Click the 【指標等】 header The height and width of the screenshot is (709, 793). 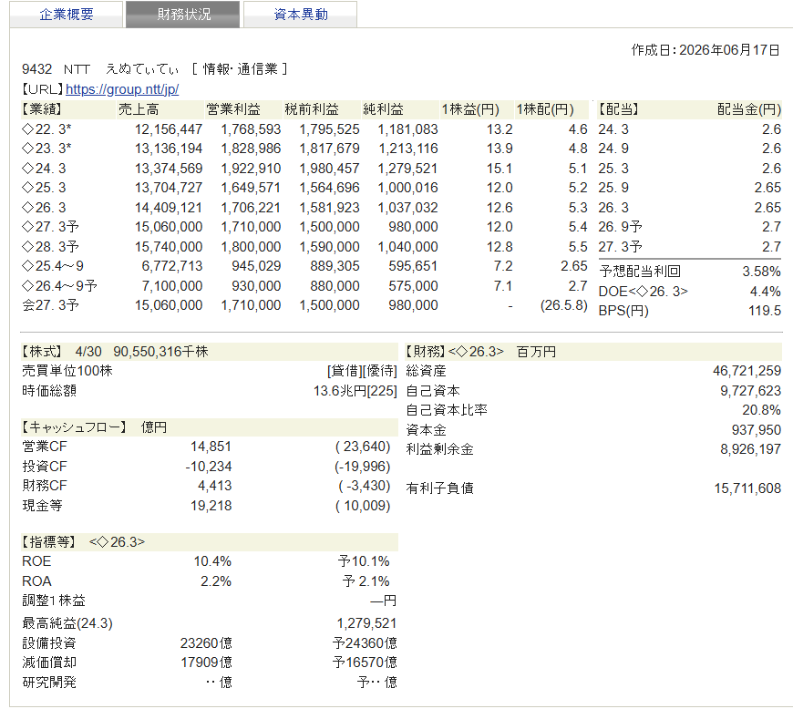pos(48,542)
